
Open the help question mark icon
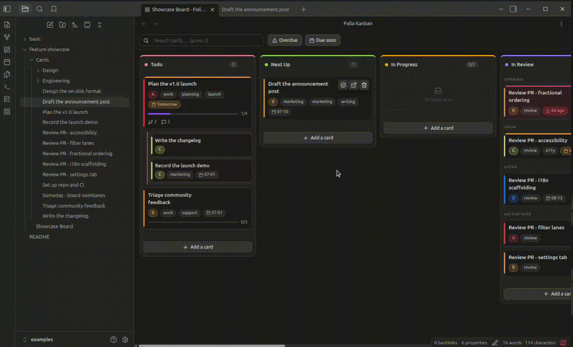(114, 339)
